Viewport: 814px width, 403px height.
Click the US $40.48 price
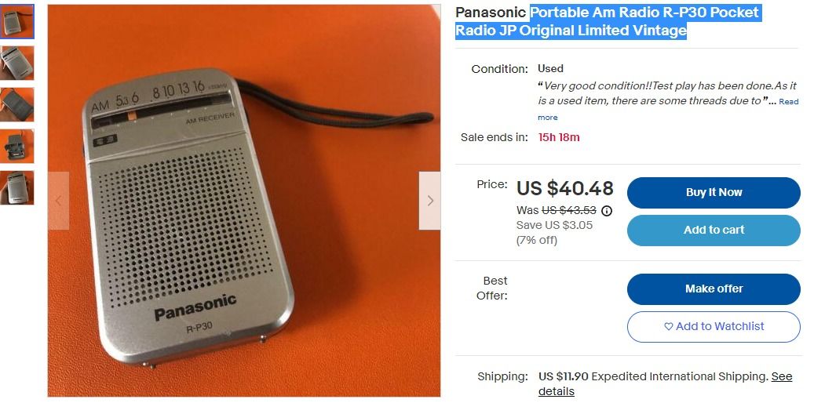tap(565, 188)
